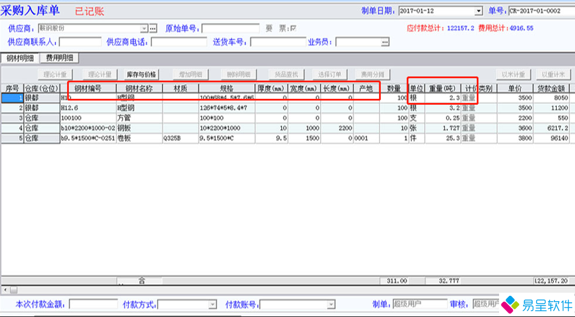
Task: Open the 付款方式 dropdown
Action: 212,305
